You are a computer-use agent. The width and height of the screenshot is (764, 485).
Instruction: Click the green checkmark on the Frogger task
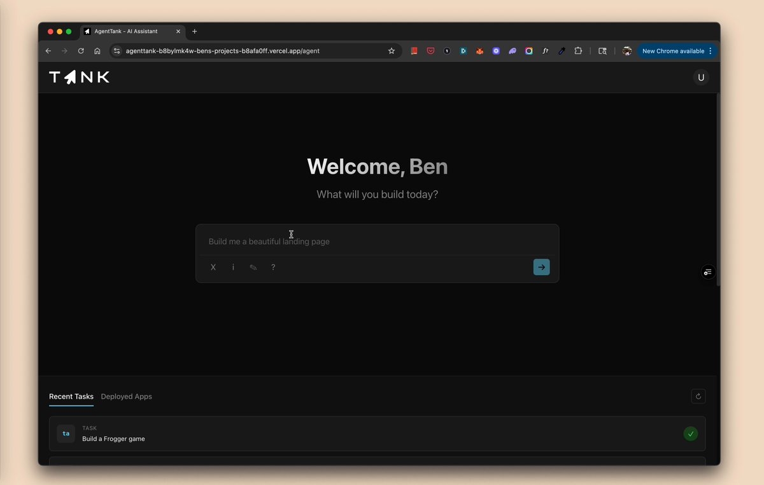pyautogui.click(x=690, y=434)
